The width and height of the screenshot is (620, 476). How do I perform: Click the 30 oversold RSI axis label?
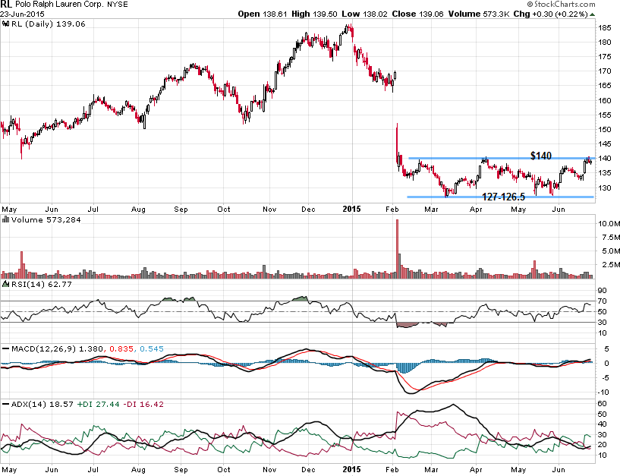click(x=603, y=323)
